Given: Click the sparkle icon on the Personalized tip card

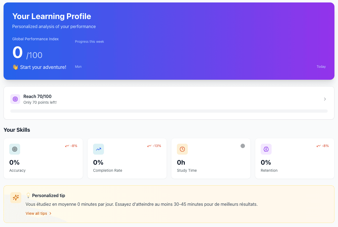Looking at the screenshot, I should click(x=16, y=197).
